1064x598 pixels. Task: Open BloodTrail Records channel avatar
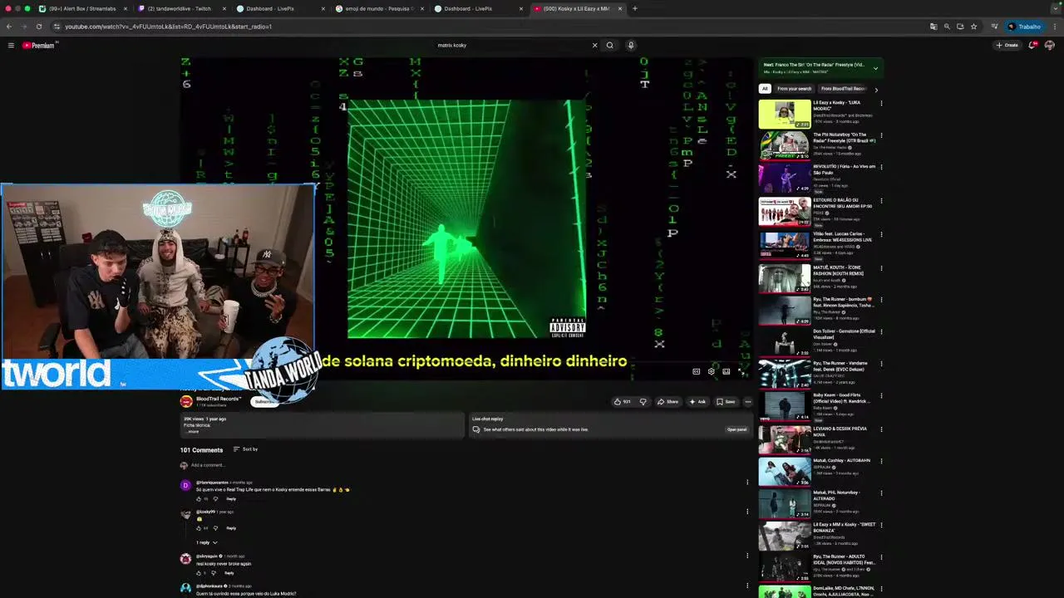coord(186,402)
